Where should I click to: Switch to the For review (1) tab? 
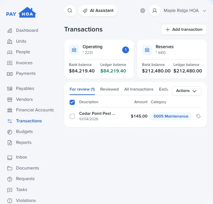tap(82, 89)
